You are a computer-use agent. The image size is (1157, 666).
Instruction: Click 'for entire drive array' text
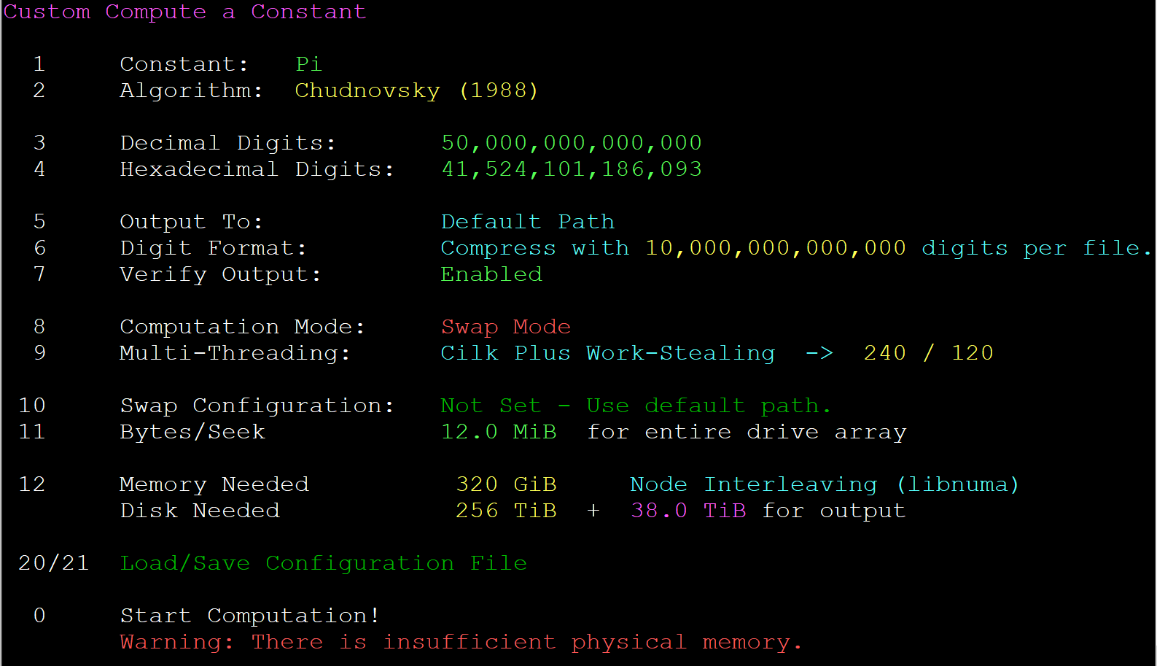point(747,432)
